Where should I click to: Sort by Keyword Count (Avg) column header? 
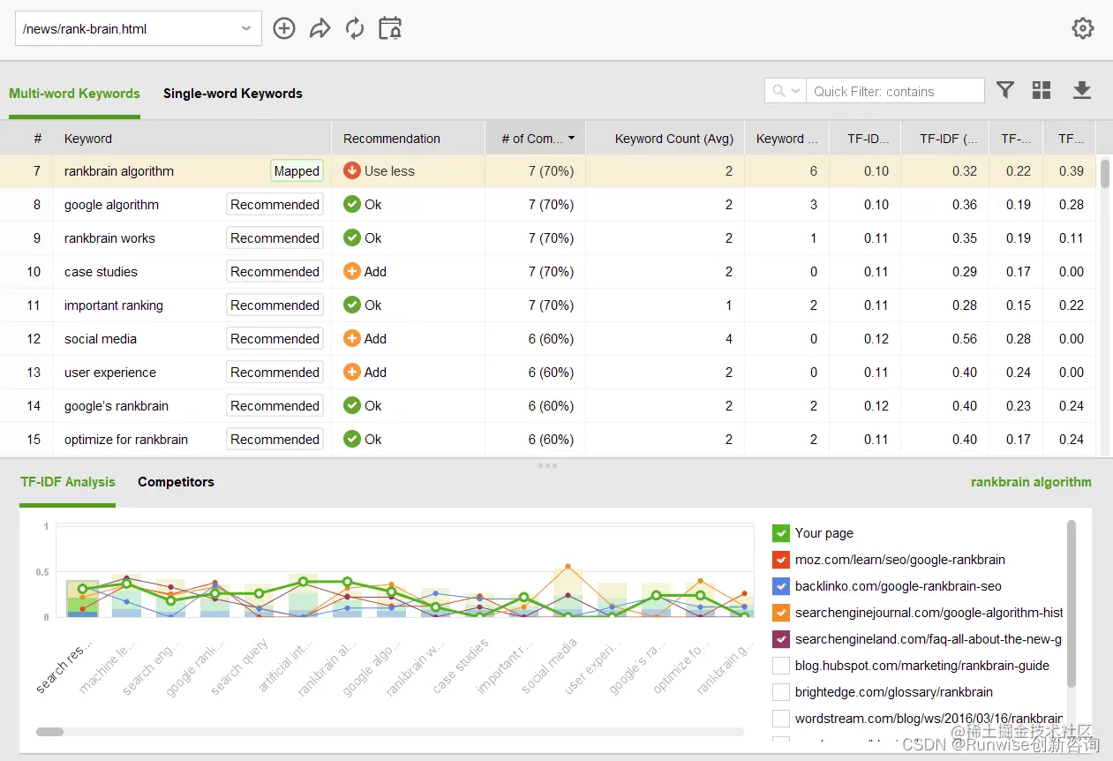coord(665,139)
